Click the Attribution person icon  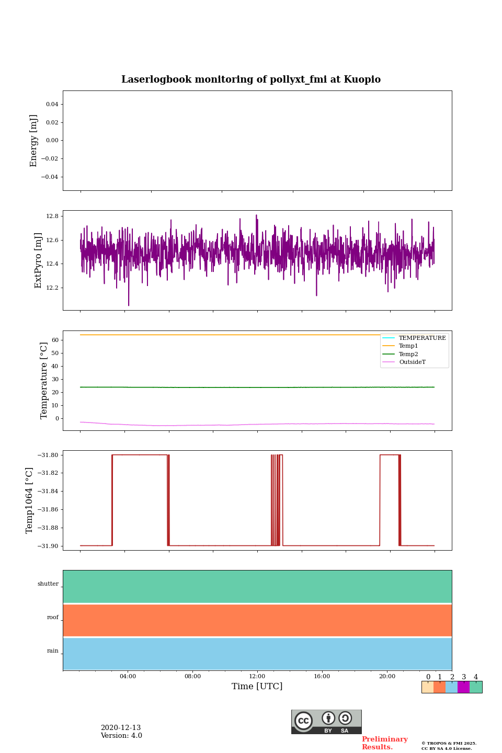coord(328,718)
